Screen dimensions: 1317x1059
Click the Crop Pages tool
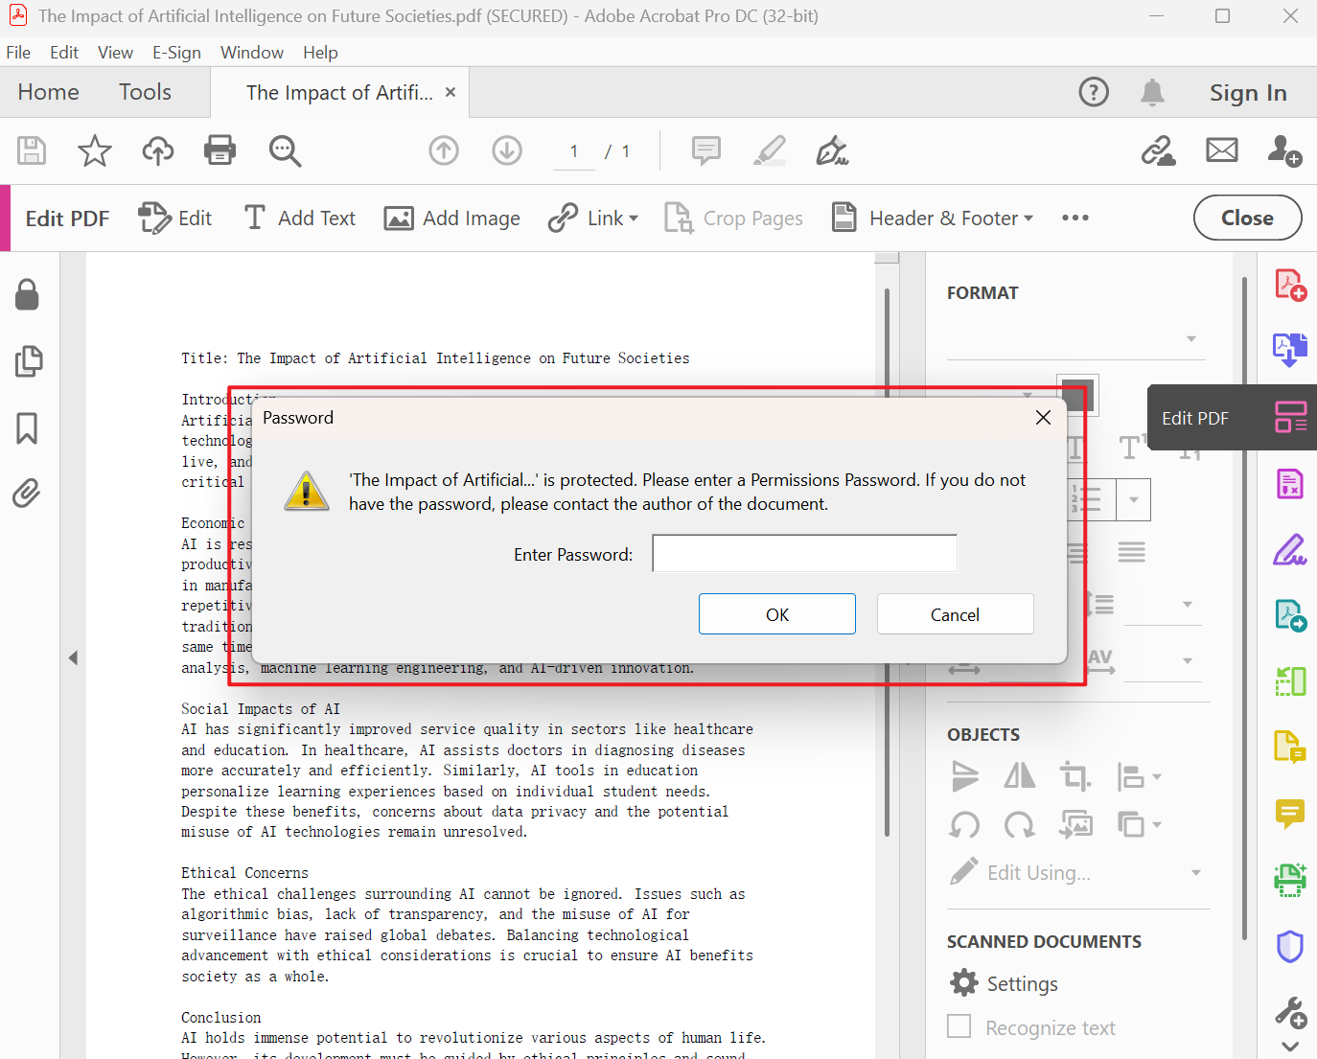733,219
